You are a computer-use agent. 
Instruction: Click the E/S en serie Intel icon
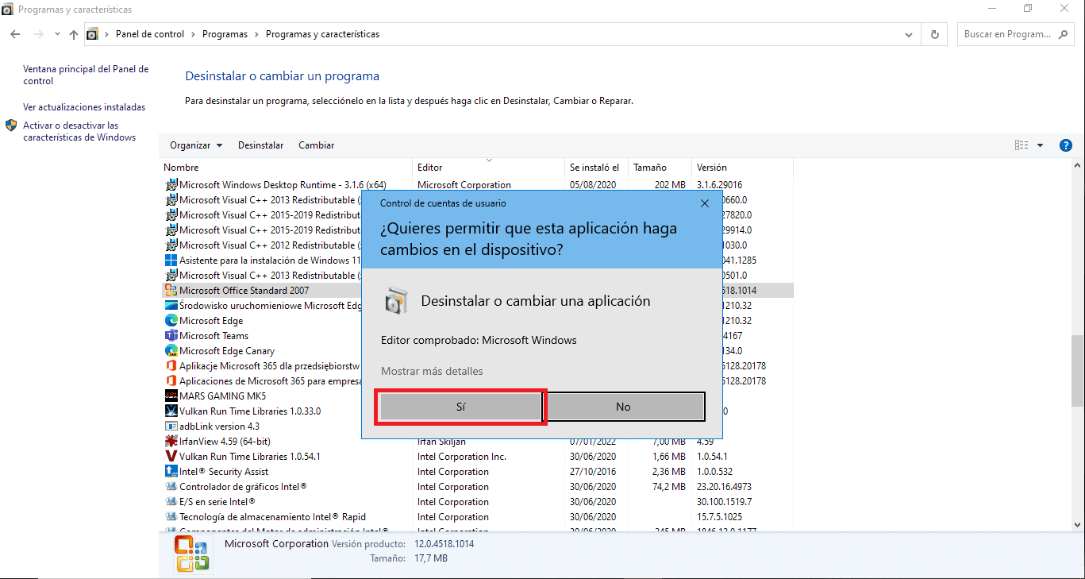[x=171, y=502]
